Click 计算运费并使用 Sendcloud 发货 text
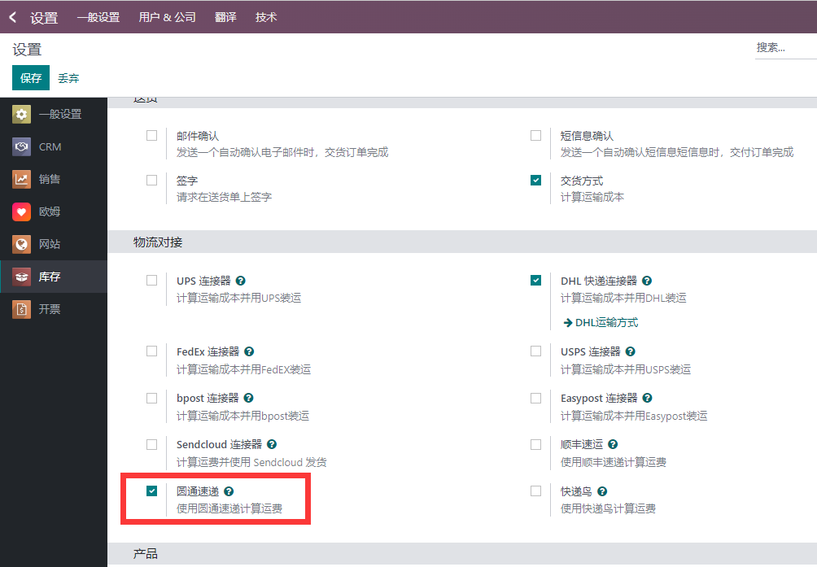The height and width of the screenshot is (567, 817). (251, 462)
